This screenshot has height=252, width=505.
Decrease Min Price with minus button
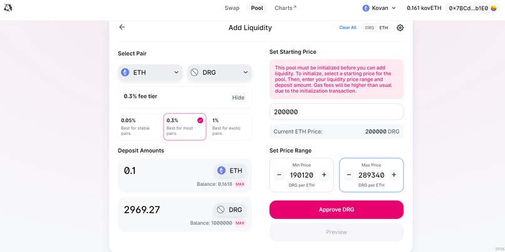(x=279, y=175)
